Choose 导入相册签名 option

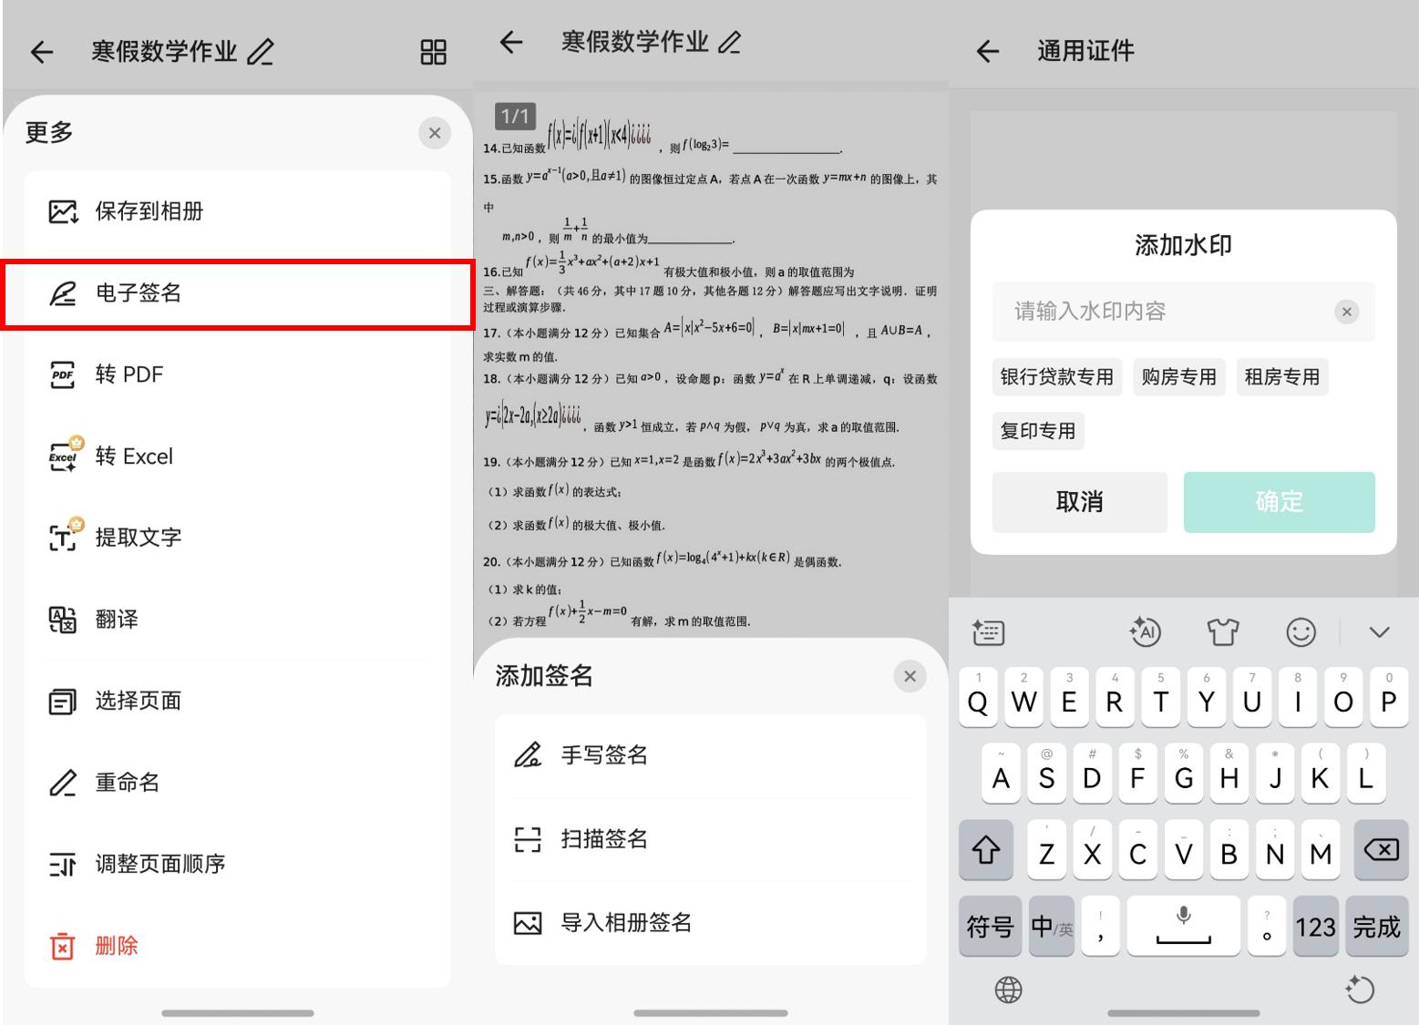coord(711,923)
